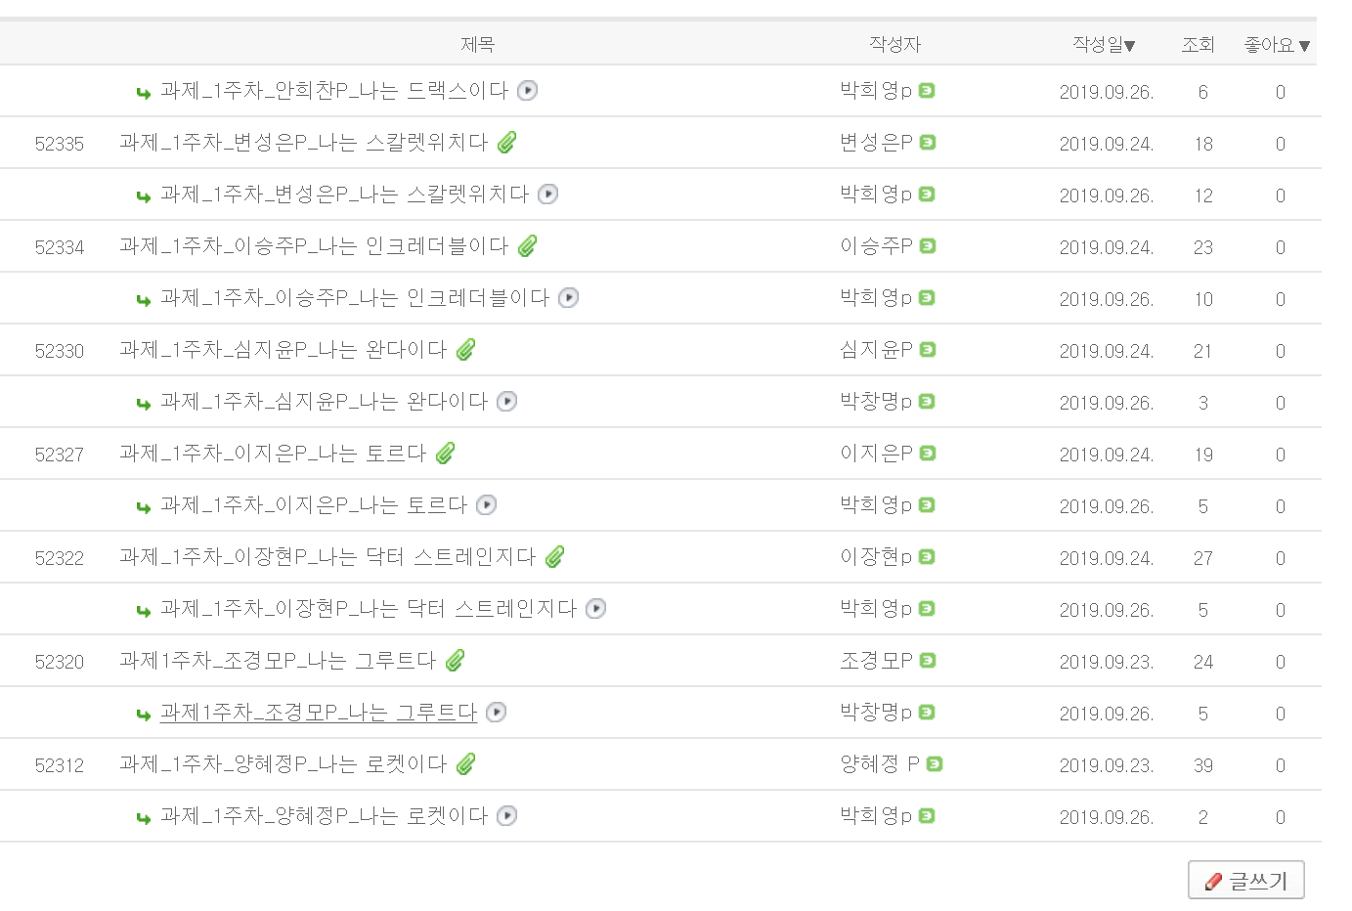Viewport: 1352px width, 911px height.
Task: Click the paperclip icon on post 52322
Action: pyautogui.click(x=554, y=557)
